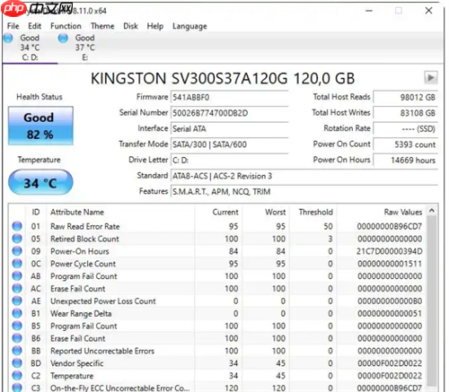
Task: Click Total Host Writes value 83108 GB
Action: 406,113
